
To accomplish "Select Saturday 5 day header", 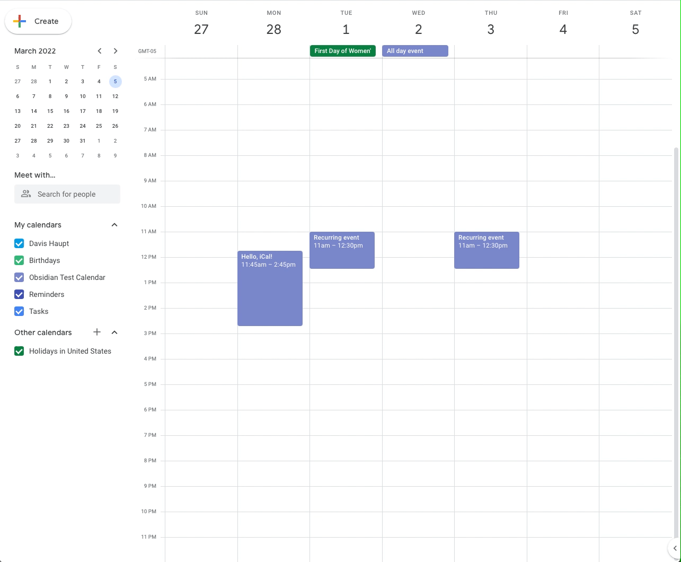I will pyautogui.click(x=635, y=29).
